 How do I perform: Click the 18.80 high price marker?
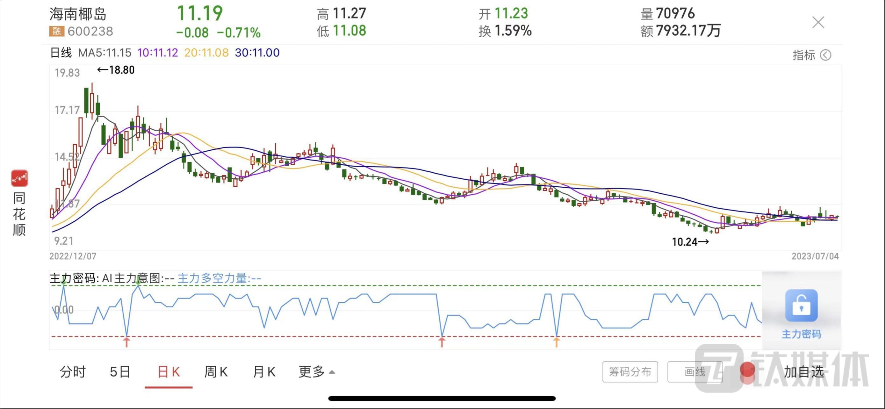[116, 70]
